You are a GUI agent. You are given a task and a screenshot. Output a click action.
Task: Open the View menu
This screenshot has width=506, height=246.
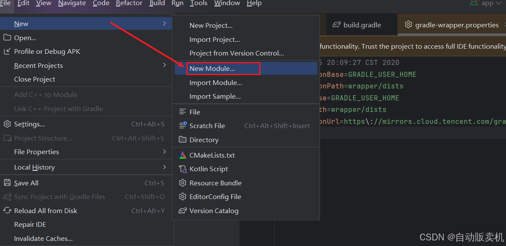pos(44,3)
